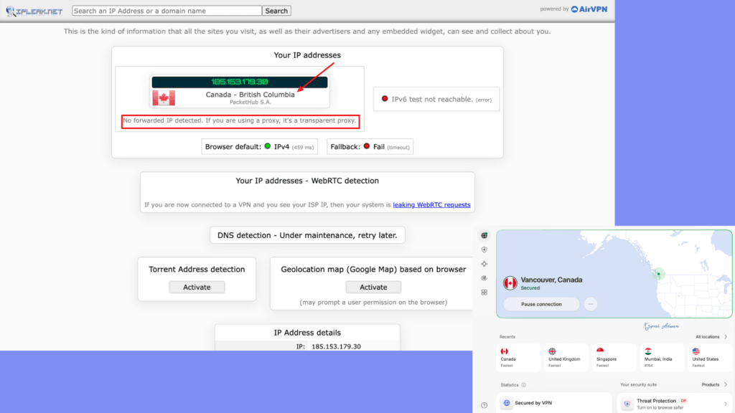The height and width of the screenshot is (413, 735).
Task: Click the IP value in IP Address details
Action: 336,346
